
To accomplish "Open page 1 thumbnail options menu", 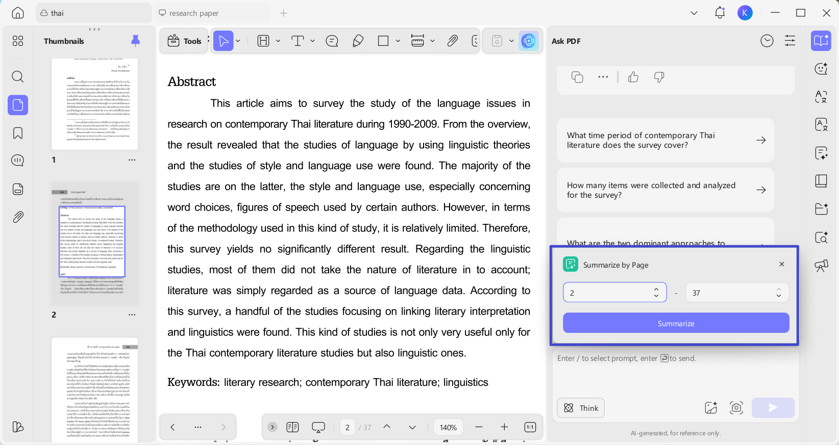I will [x=132, y=160].
